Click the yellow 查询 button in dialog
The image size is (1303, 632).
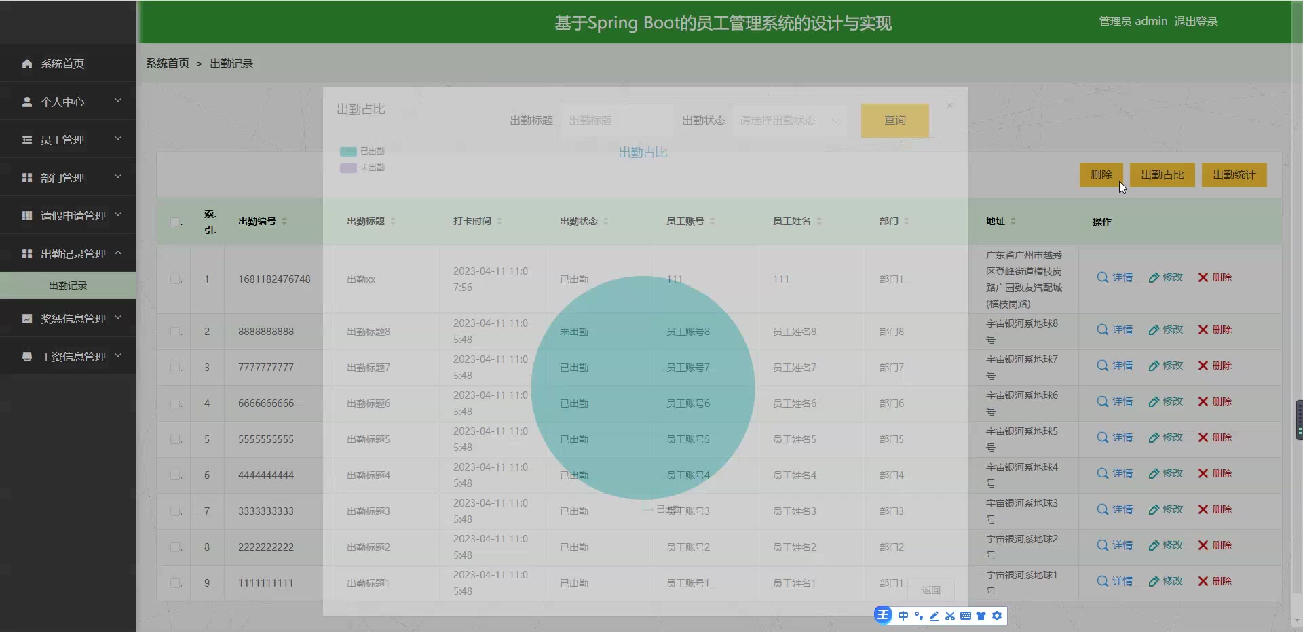(894, 121)
